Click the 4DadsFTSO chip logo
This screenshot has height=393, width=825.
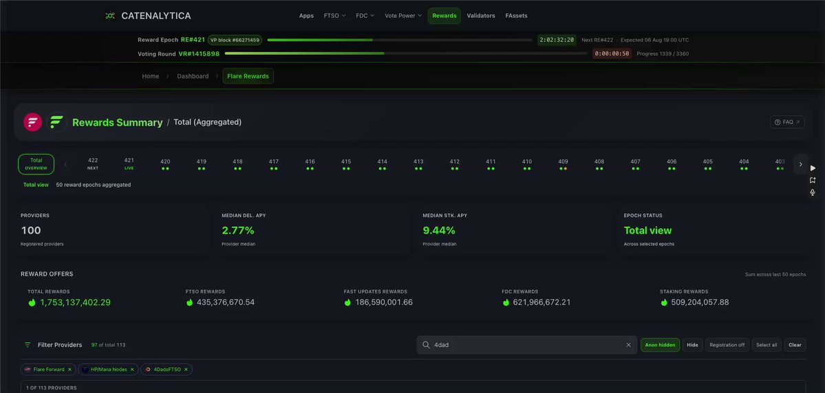click(x=148, y=370)
